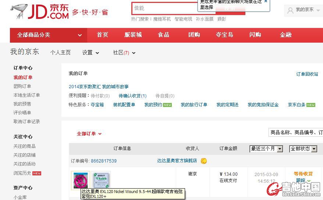This screenshot has width=323, height=200.
Task: Open the 全部状态 status dropdown
Action: pos(303,149)
